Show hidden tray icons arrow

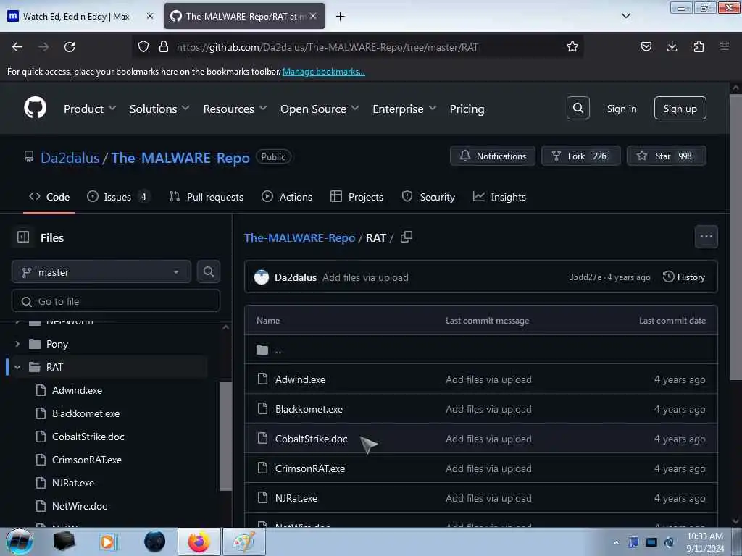(x=616, y=542)
